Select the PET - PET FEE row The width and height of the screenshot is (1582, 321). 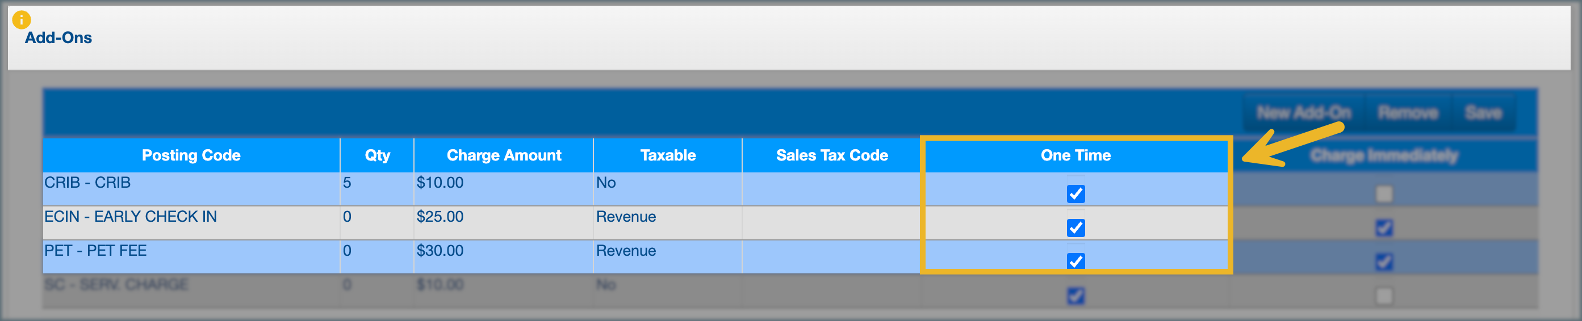tap(95, 251)
